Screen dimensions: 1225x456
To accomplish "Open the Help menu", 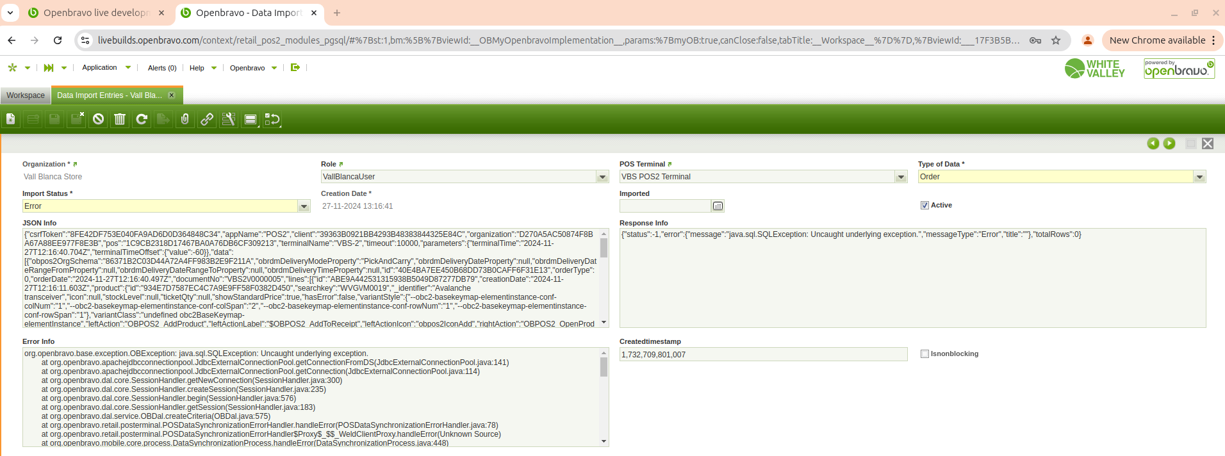I will [197, 68].
